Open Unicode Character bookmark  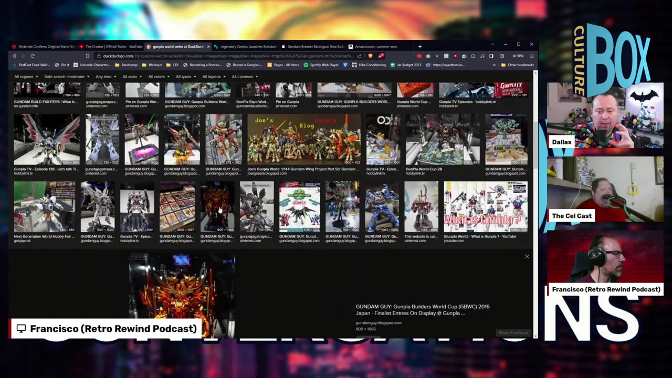click(x=92, y=65)
